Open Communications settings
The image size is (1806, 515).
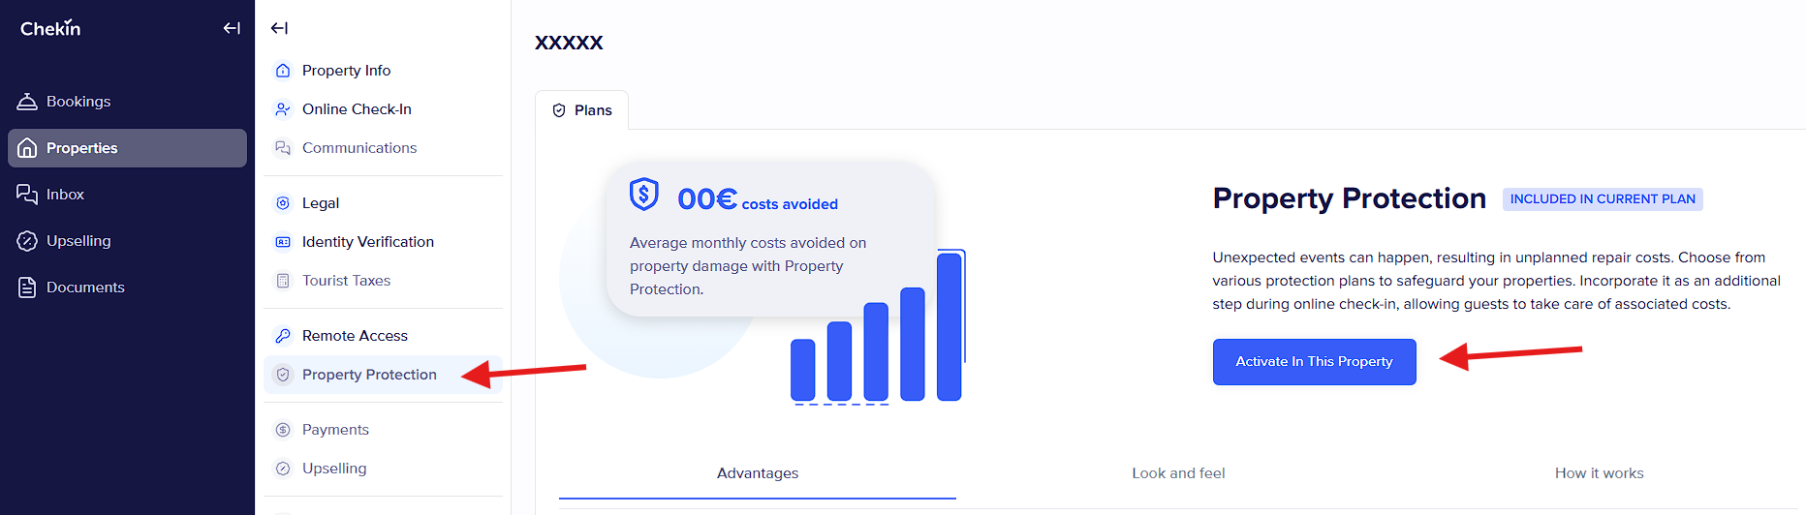(358, 148)
